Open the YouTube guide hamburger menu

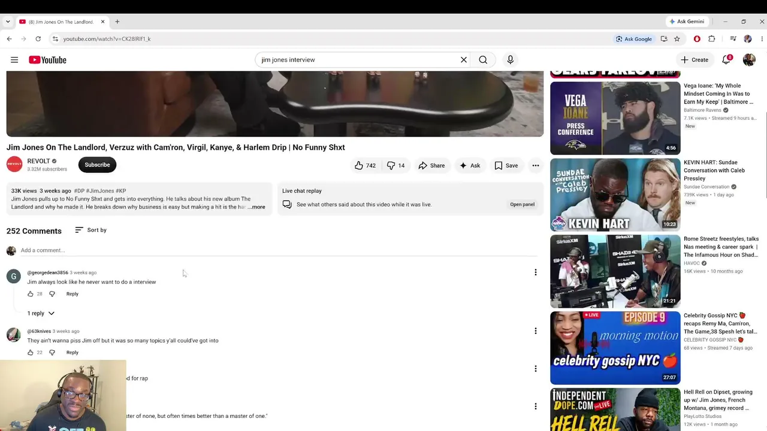click(x=14, y=60)
